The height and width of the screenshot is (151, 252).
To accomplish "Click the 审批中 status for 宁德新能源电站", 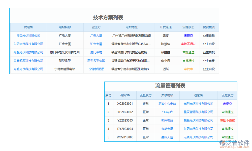I will (x=188, y=69).
